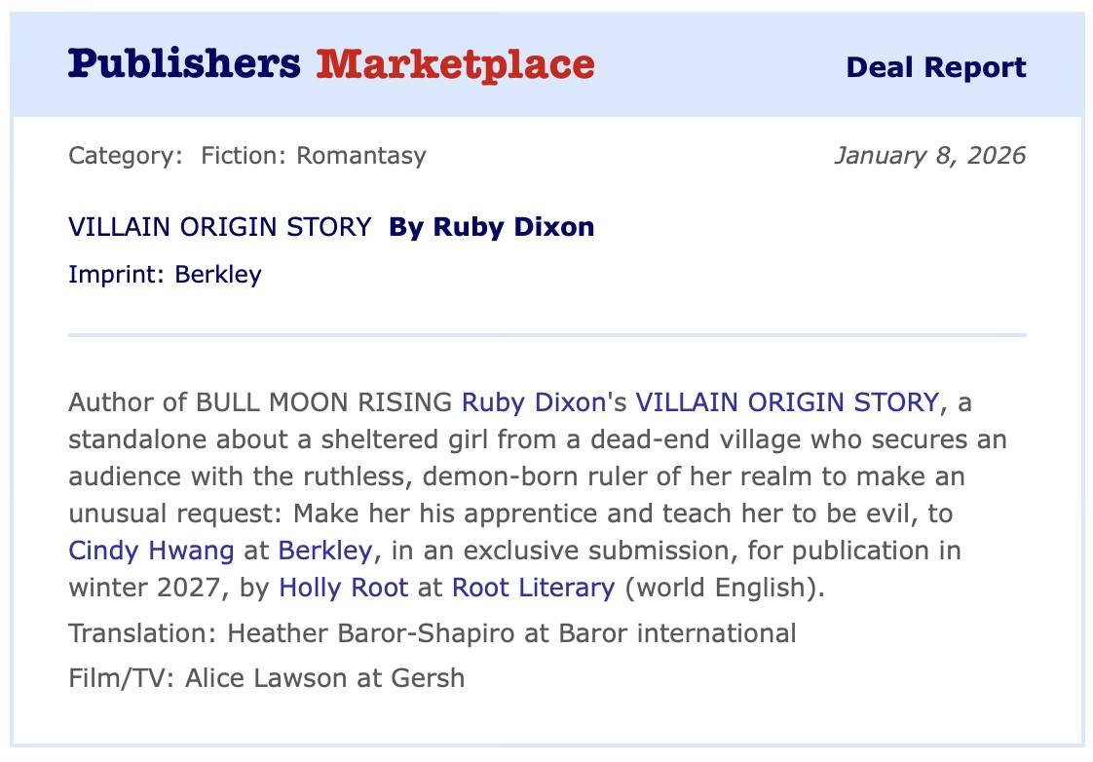The width and height of the screenshot is (1093, 762).
Task: Select the Fiction: Romantasy category text
Action: [x=313, y=155]
